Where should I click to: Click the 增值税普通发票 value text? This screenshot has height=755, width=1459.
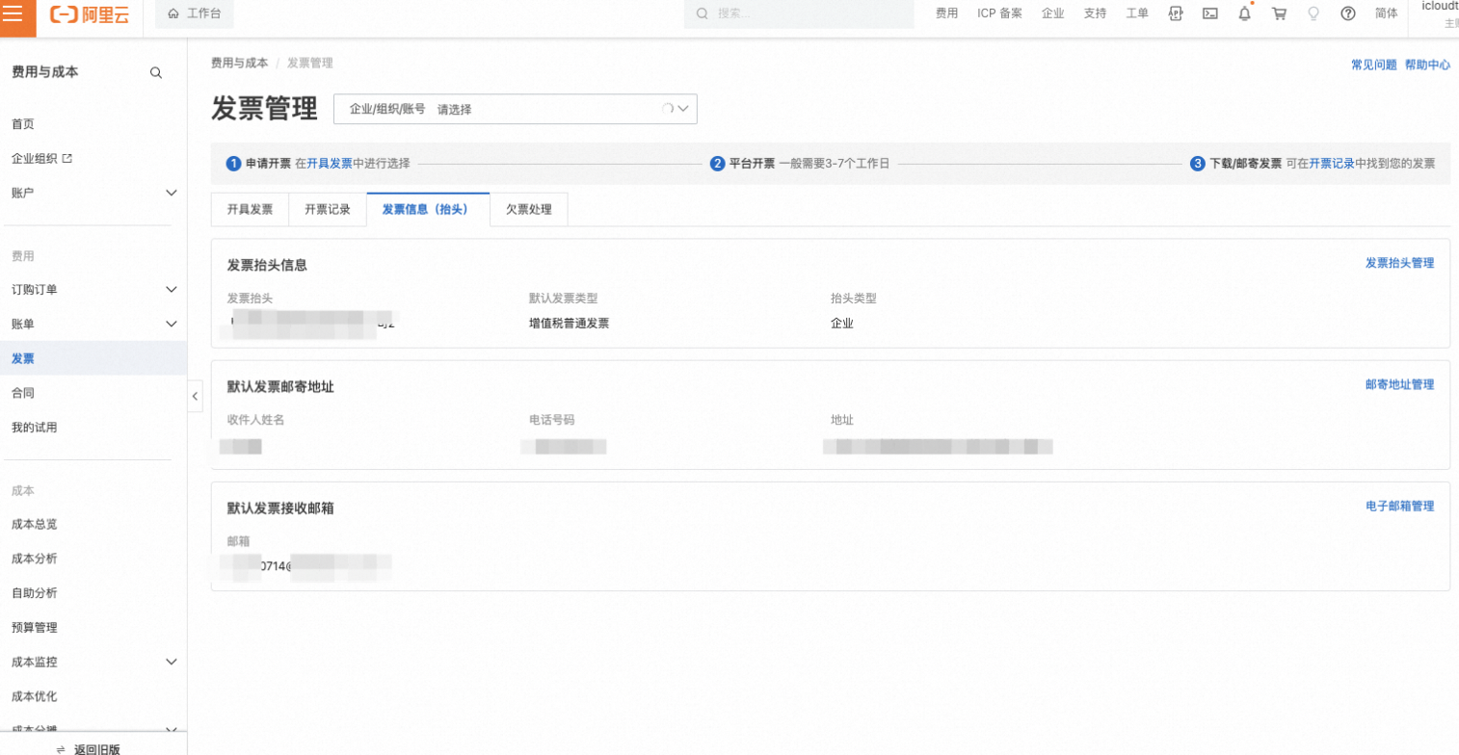point(569,323)
